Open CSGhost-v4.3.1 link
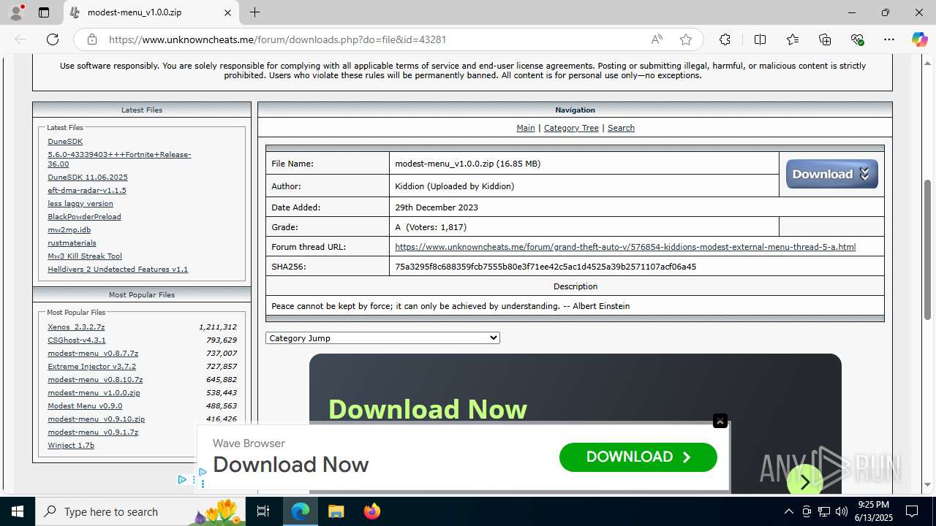This screenshot has width=936, height=526. [x=77, y=340]
